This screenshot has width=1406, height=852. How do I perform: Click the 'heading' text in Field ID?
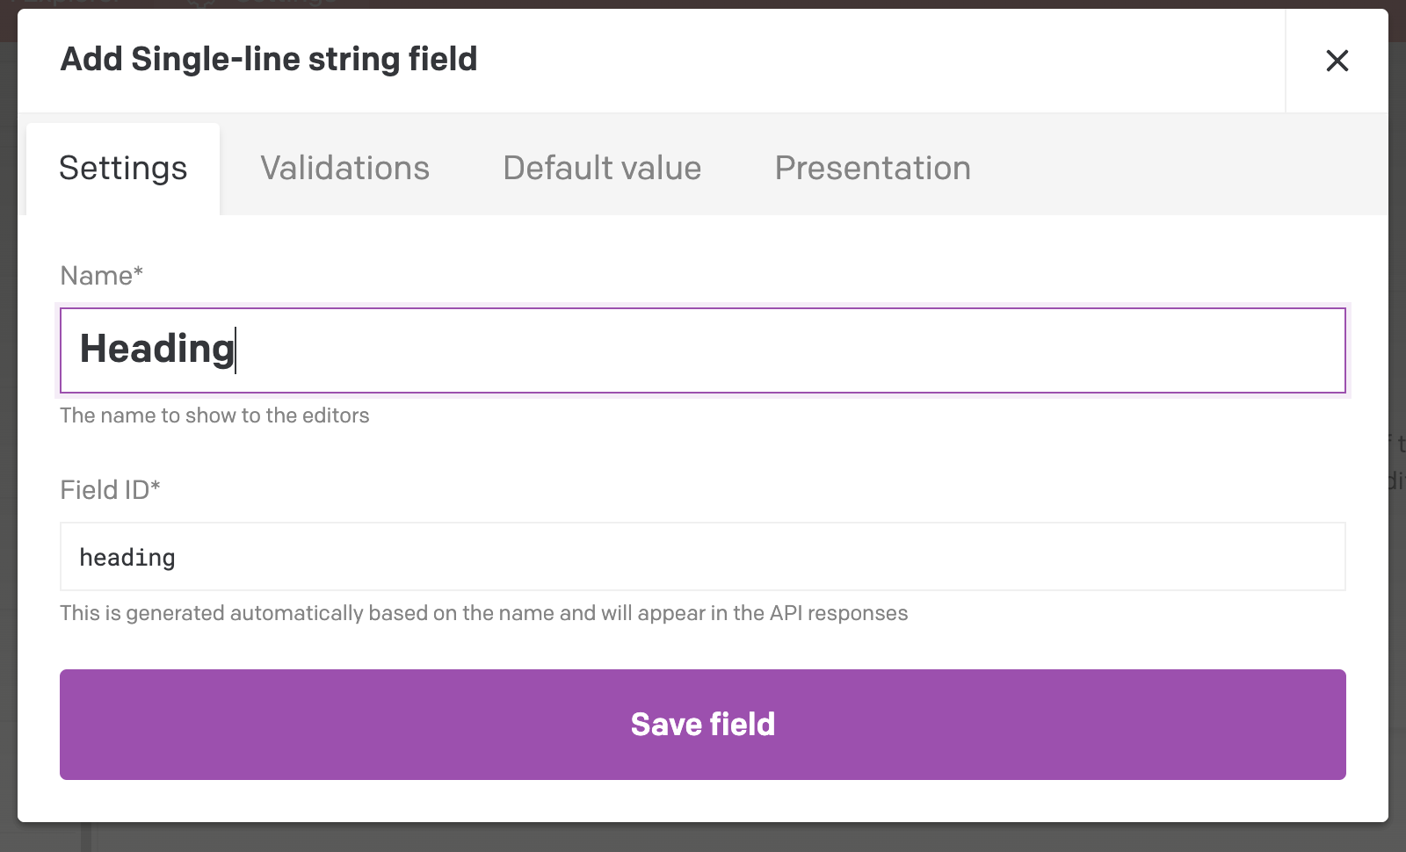pos(127,558)
